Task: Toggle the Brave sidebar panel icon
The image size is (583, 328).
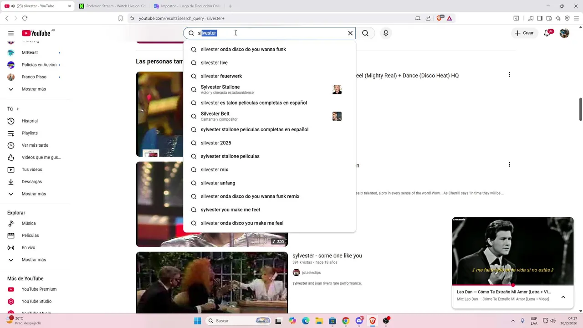Action: tap(540, 18)
